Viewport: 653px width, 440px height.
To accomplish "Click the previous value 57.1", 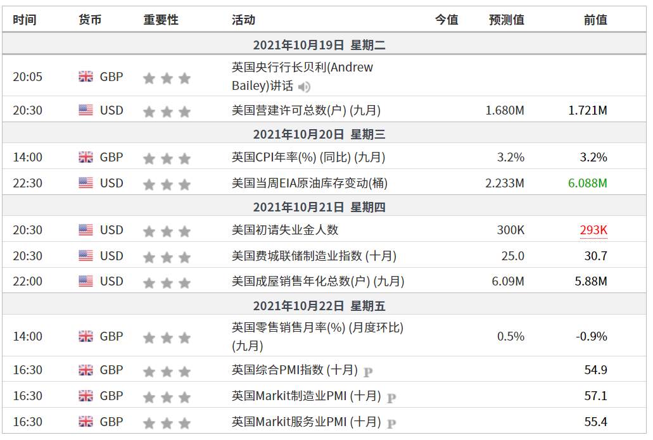I will 595,396.
